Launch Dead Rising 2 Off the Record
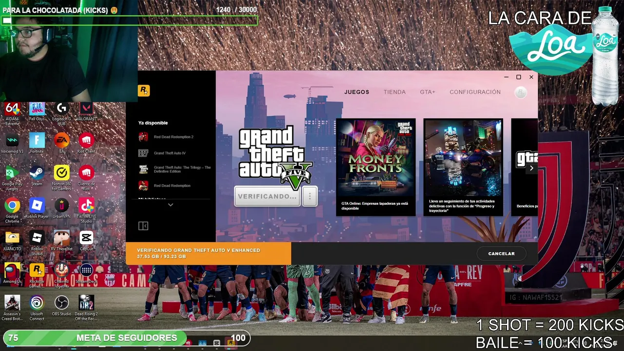The width and height of the screenshot is (624, 351). click(x=86, y=308)
